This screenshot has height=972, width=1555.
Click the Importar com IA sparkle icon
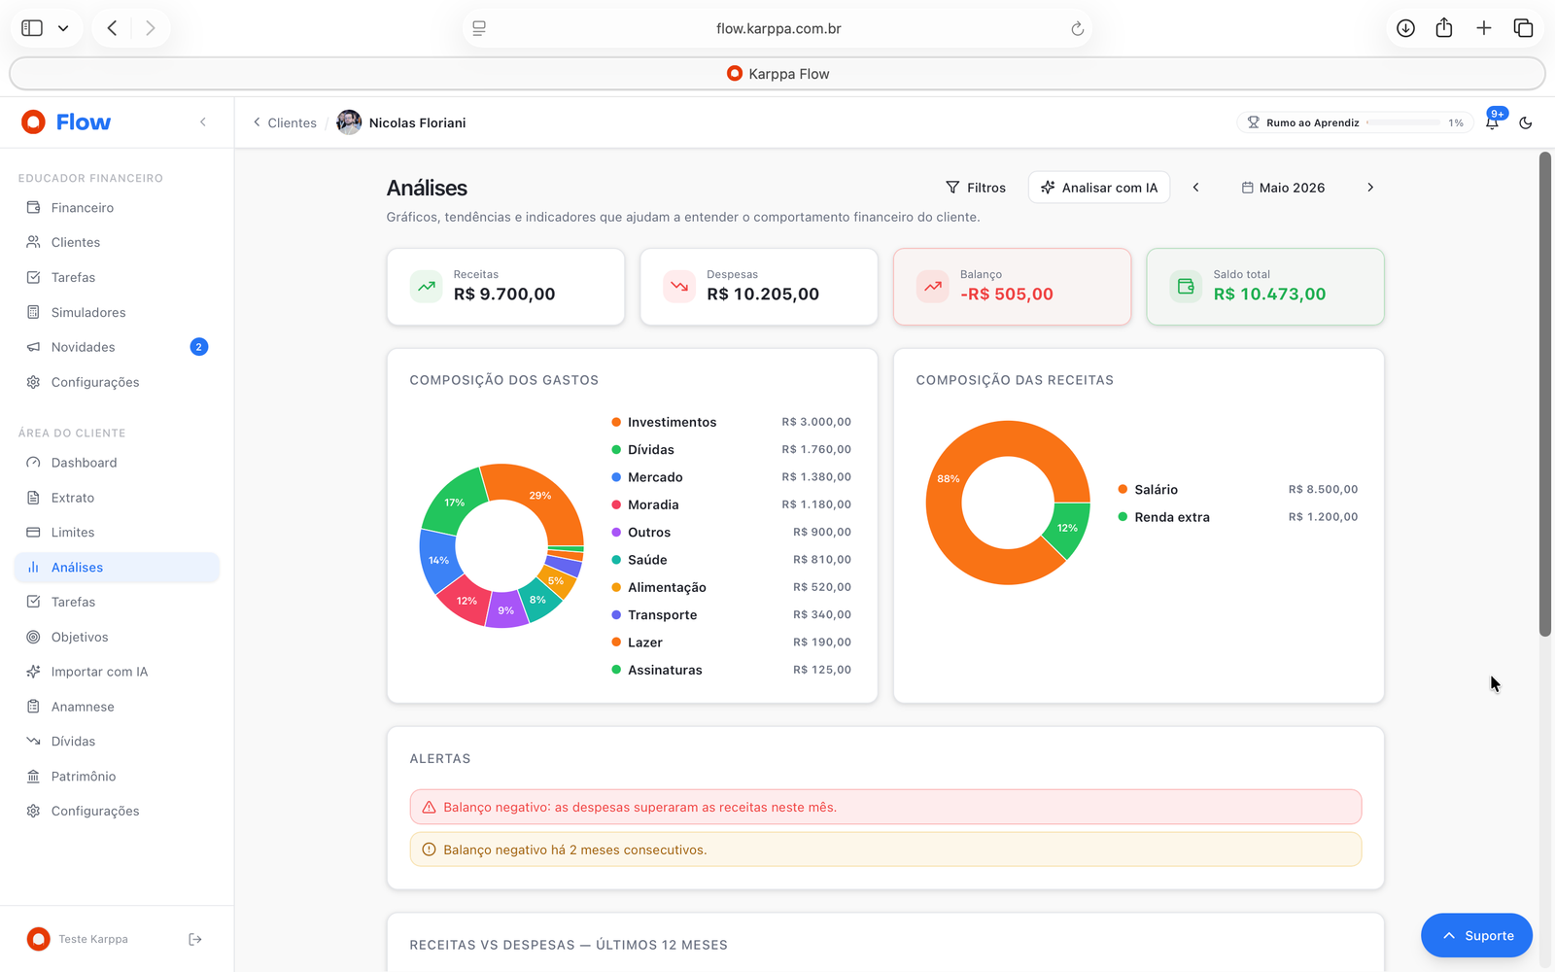pos(33,672)
